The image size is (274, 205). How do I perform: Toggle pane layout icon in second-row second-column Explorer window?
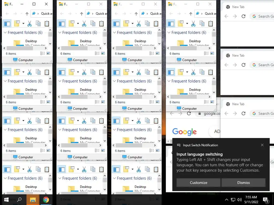pyautogui.click(x=62, y=72)
